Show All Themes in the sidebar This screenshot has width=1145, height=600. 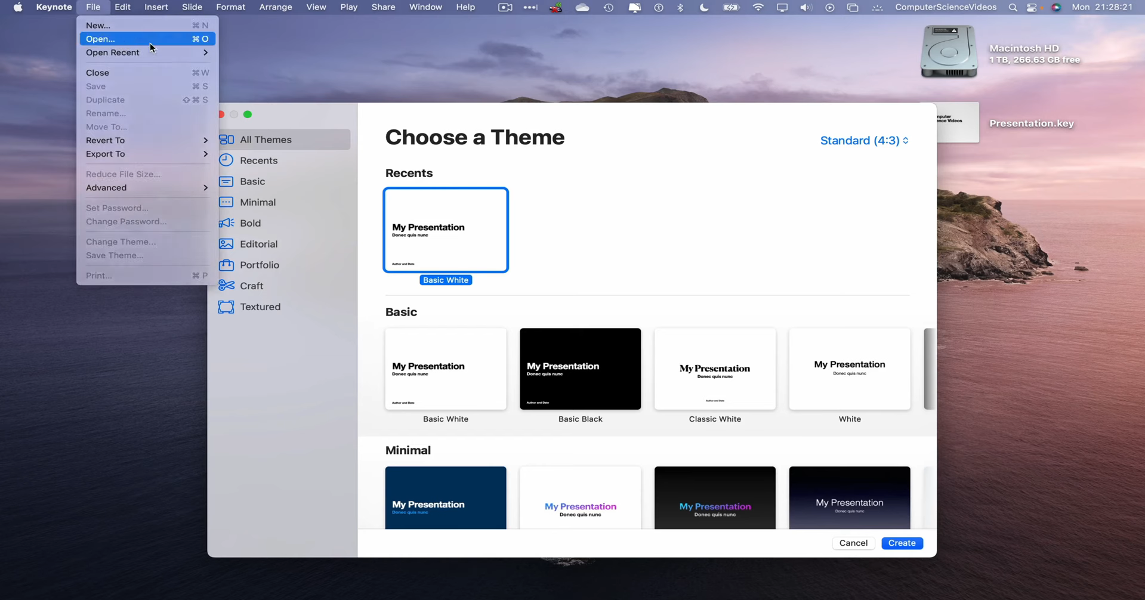click(283, 140)
